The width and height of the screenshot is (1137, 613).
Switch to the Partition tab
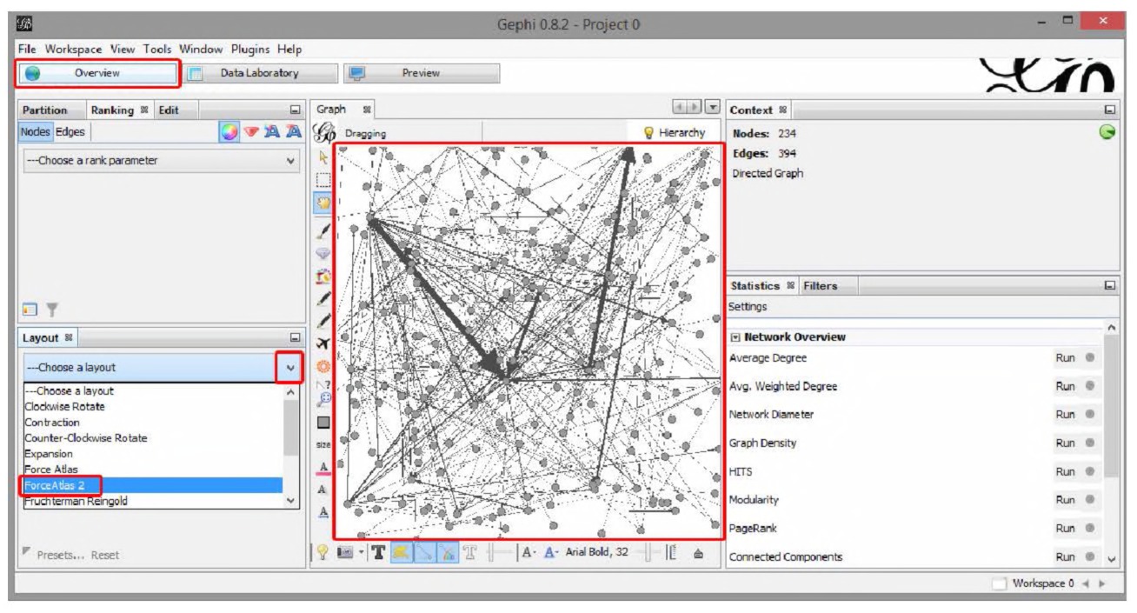(x=44, y=110)
